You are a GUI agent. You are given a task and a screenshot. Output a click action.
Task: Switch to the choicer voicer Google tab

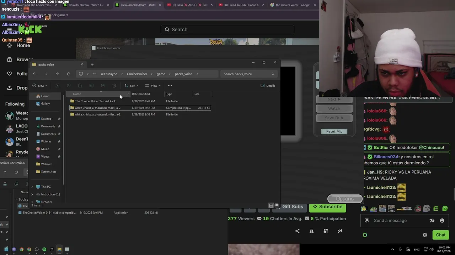(x=293, y=5)
